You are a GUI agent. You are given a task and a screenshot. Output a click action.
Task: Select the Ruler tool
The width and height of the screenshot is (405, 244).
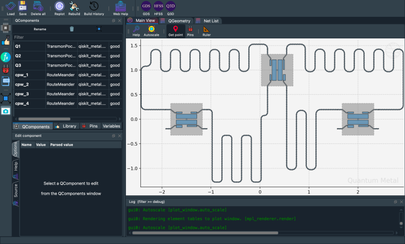point(206,31)
